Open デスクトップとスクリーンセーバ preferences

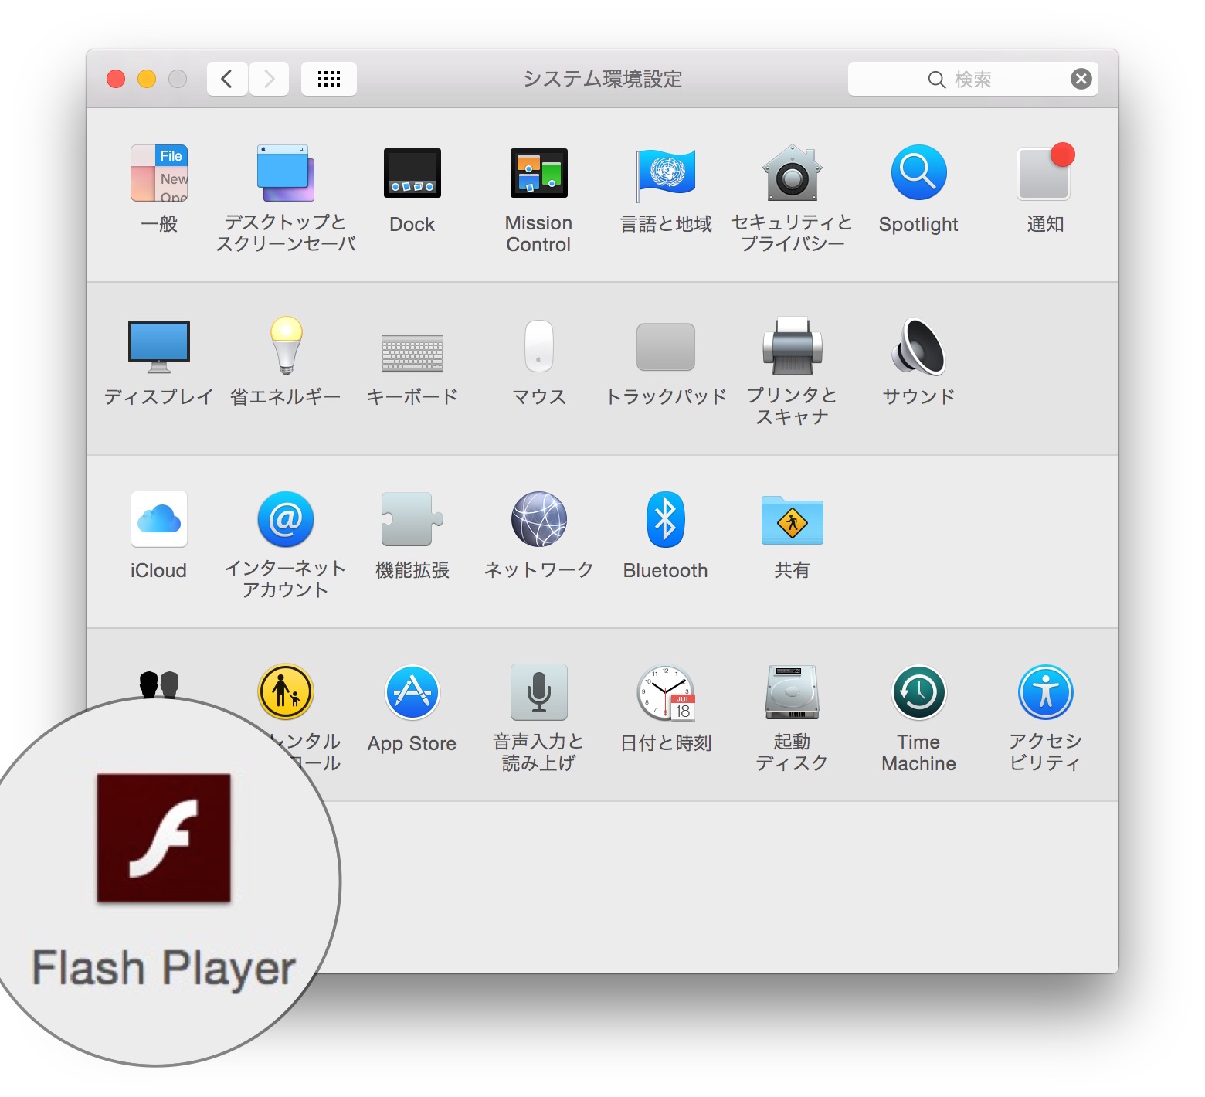(285, 174)
